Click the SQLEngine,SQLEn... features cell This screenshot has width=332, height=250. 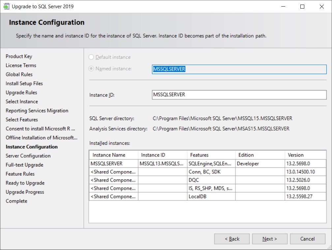(x=211, y=163)
